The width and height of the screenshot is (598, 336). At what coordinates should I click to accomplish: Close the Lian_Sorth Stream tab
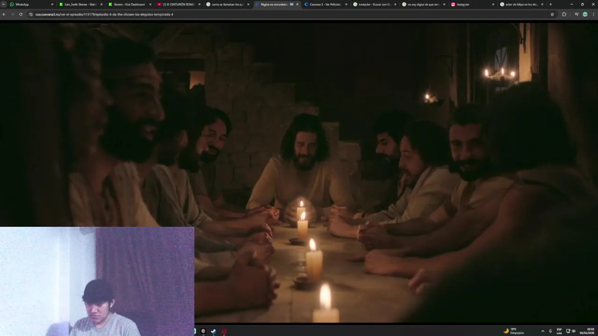(x=101, y=4)
